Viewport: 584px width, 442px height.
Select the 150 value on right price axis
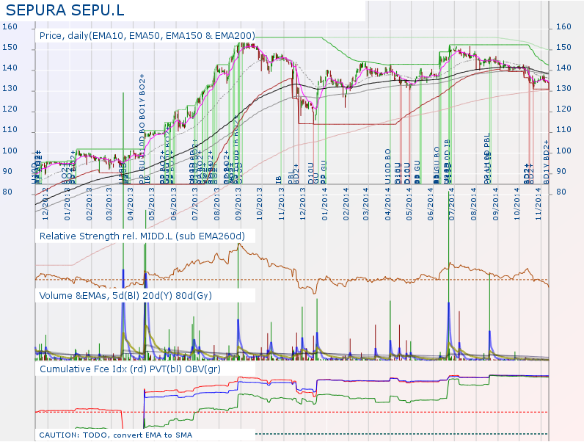click(x=563, y=47)
